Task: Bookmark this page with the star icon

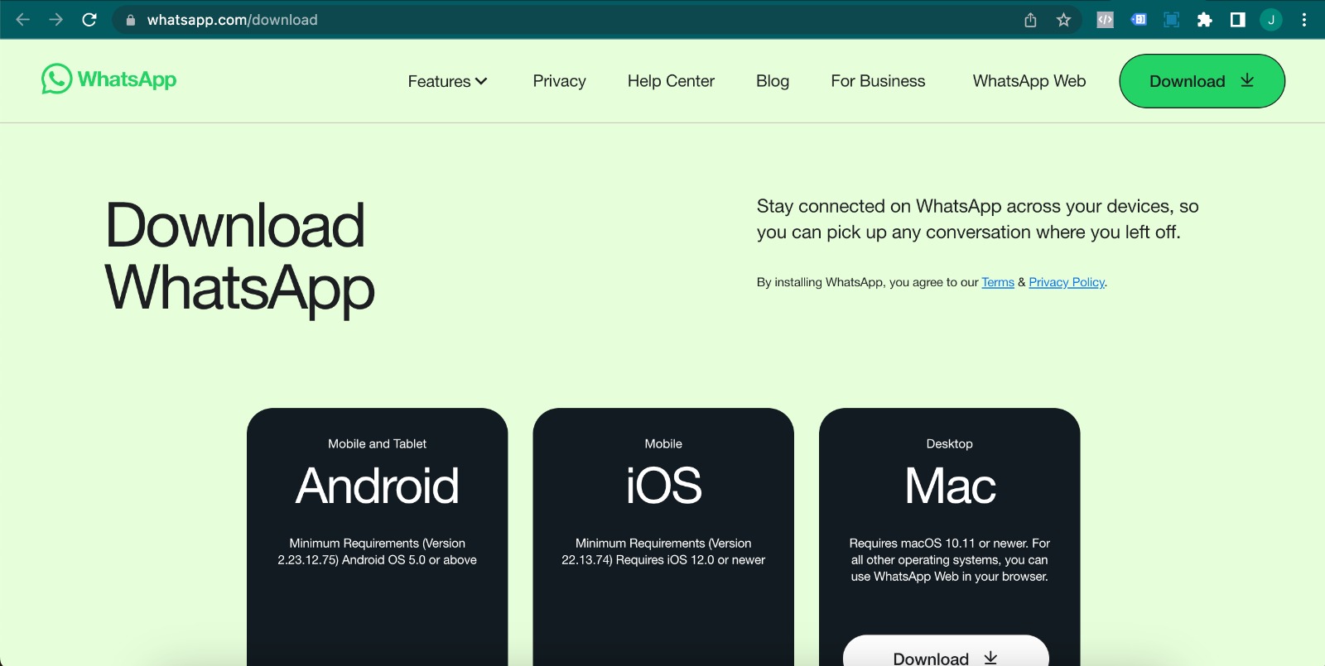Action: tap(1064, 20)
